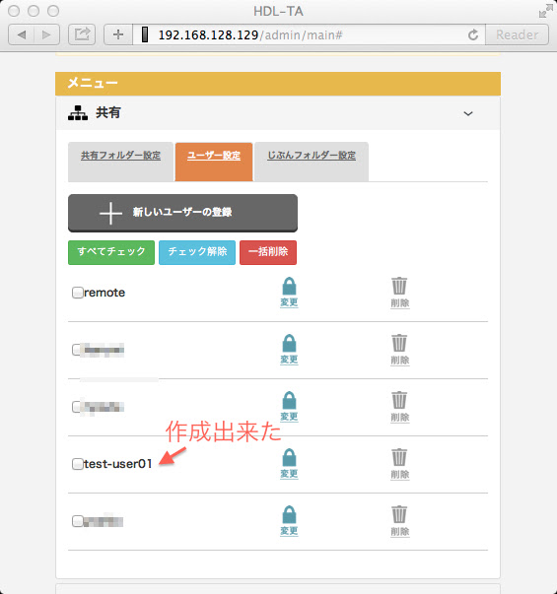Viewport: 557px width, 594px height.
Task: Click the remote username text
Action: (x=104, y=293)
